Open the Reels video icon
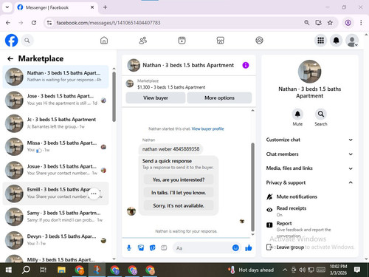The height and width of the screenshot is (277, 369). tap(182, 41)
